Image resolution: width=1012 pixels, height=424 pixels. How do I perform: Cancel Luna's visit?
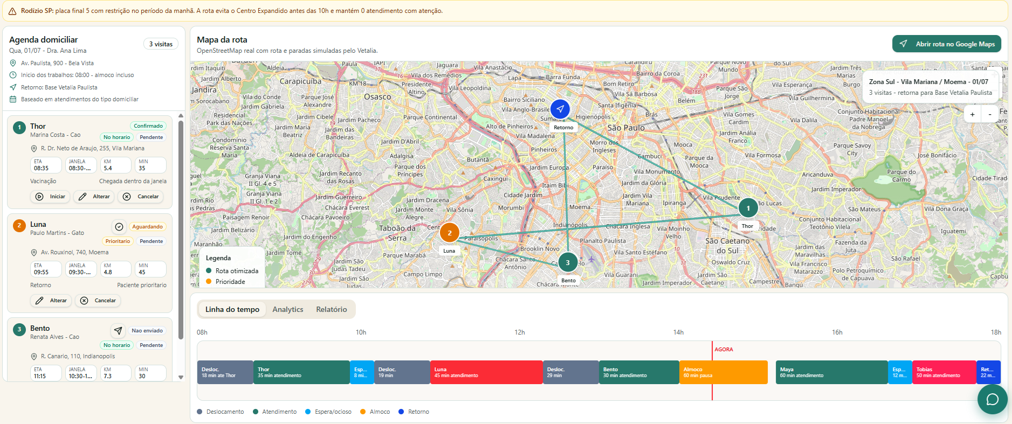click(x=98, y=301)
